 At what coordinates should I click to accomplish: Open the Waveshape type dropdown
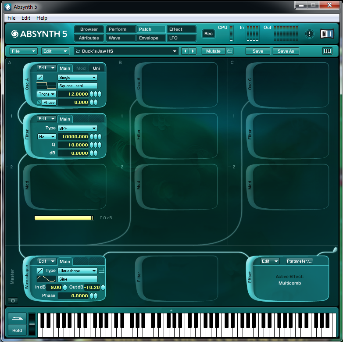78,271
